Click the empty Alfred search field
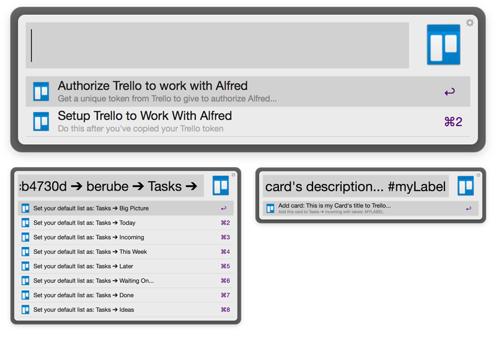The width and height of the screenshot is (496, 338). click(217, 45)
